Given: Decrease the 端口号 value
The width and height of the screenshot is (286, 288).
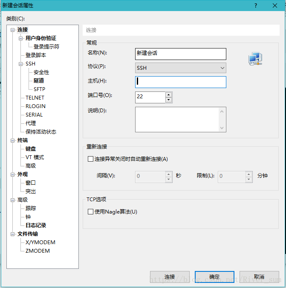Looking at the screenshot, I should pos(169,100).
